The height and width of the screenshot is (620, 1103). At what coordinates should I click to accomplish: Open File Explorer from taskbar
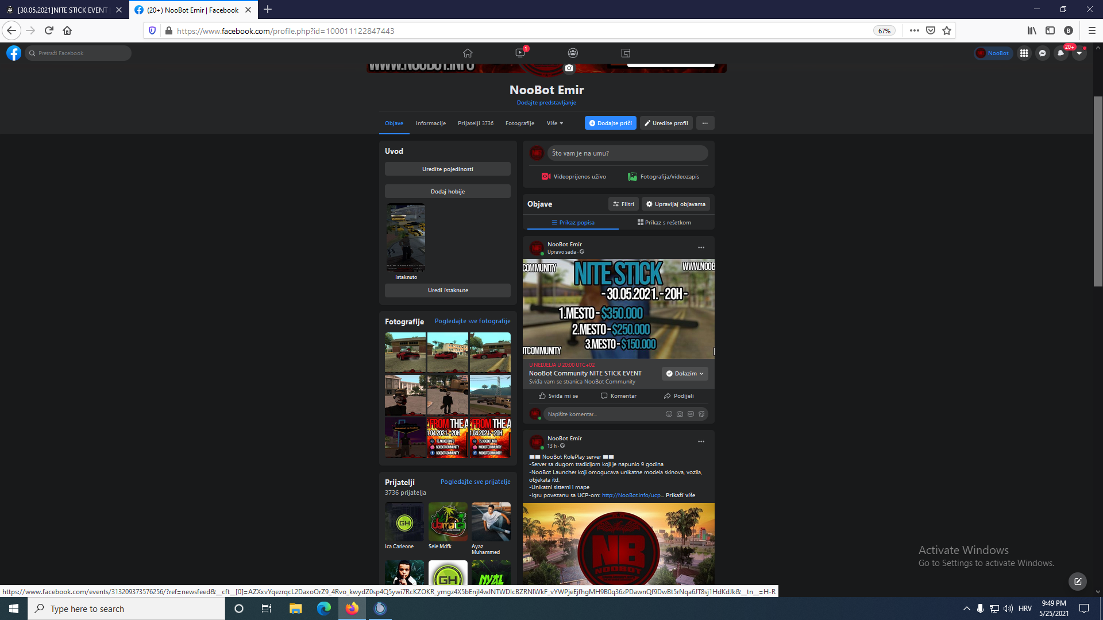click(295, 609)
